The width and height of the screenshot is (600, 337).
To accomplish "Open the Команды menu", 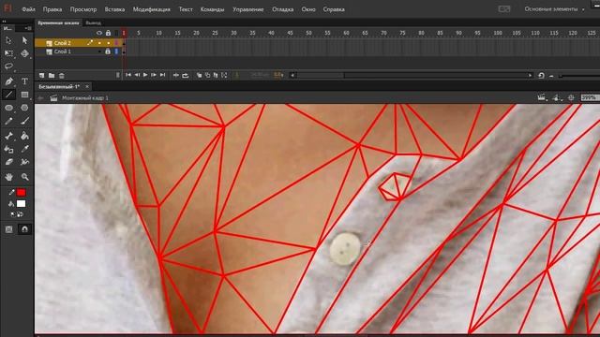I will (213, 9).
